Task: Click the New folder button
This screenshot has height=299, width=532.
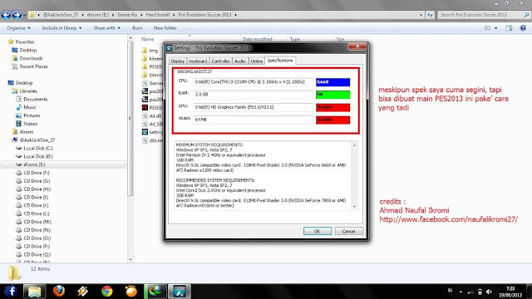Action: pyautogui.click(x=165, y=28)
